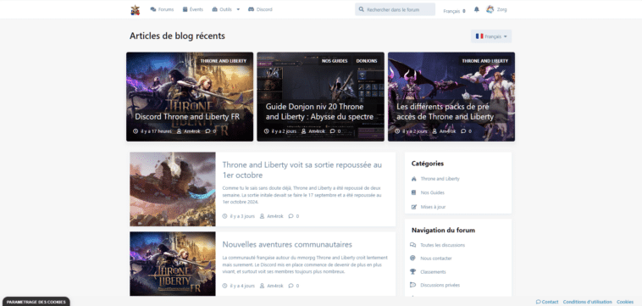Click Am4rok author of Nouvelles aventures article
Image resolution: width=642 pixels, height=306 pixels.
[x=275, y=286]
